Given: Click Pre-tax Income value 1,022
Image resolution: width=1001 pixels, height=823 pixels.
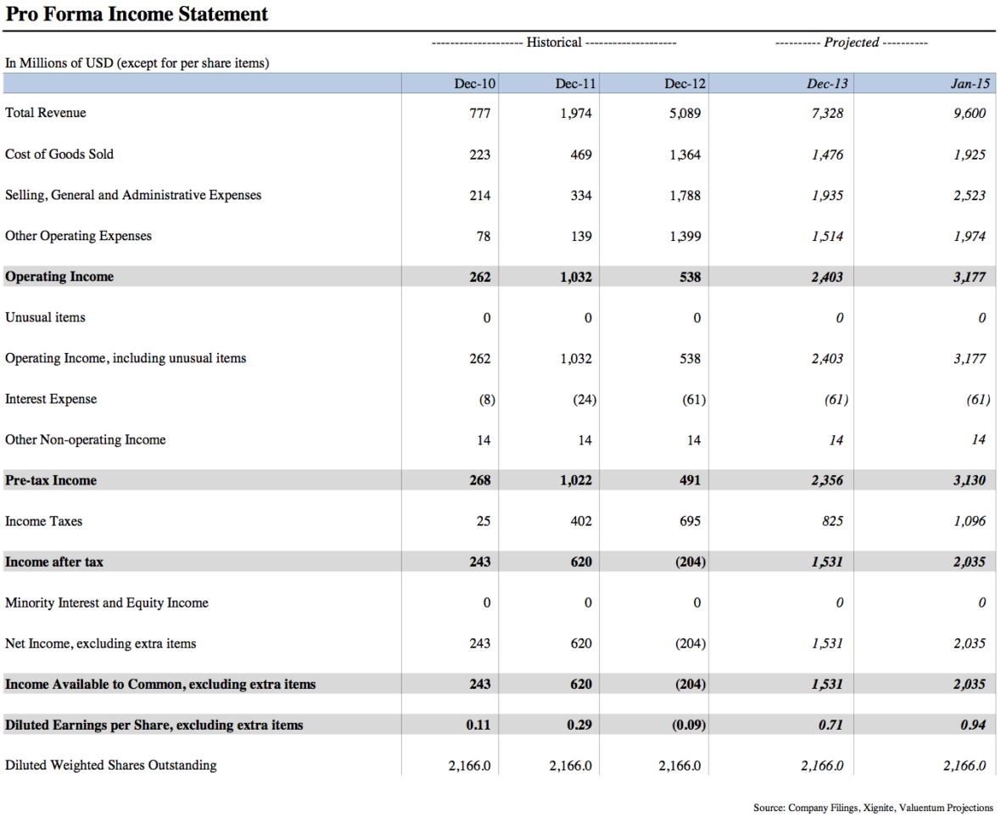Looking at the screenshot, I should pos(576,480).
